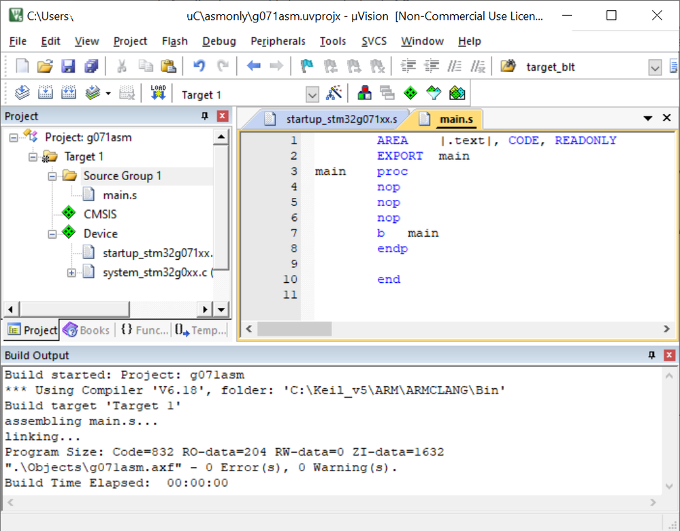Undo the last edit

[199, 66]
